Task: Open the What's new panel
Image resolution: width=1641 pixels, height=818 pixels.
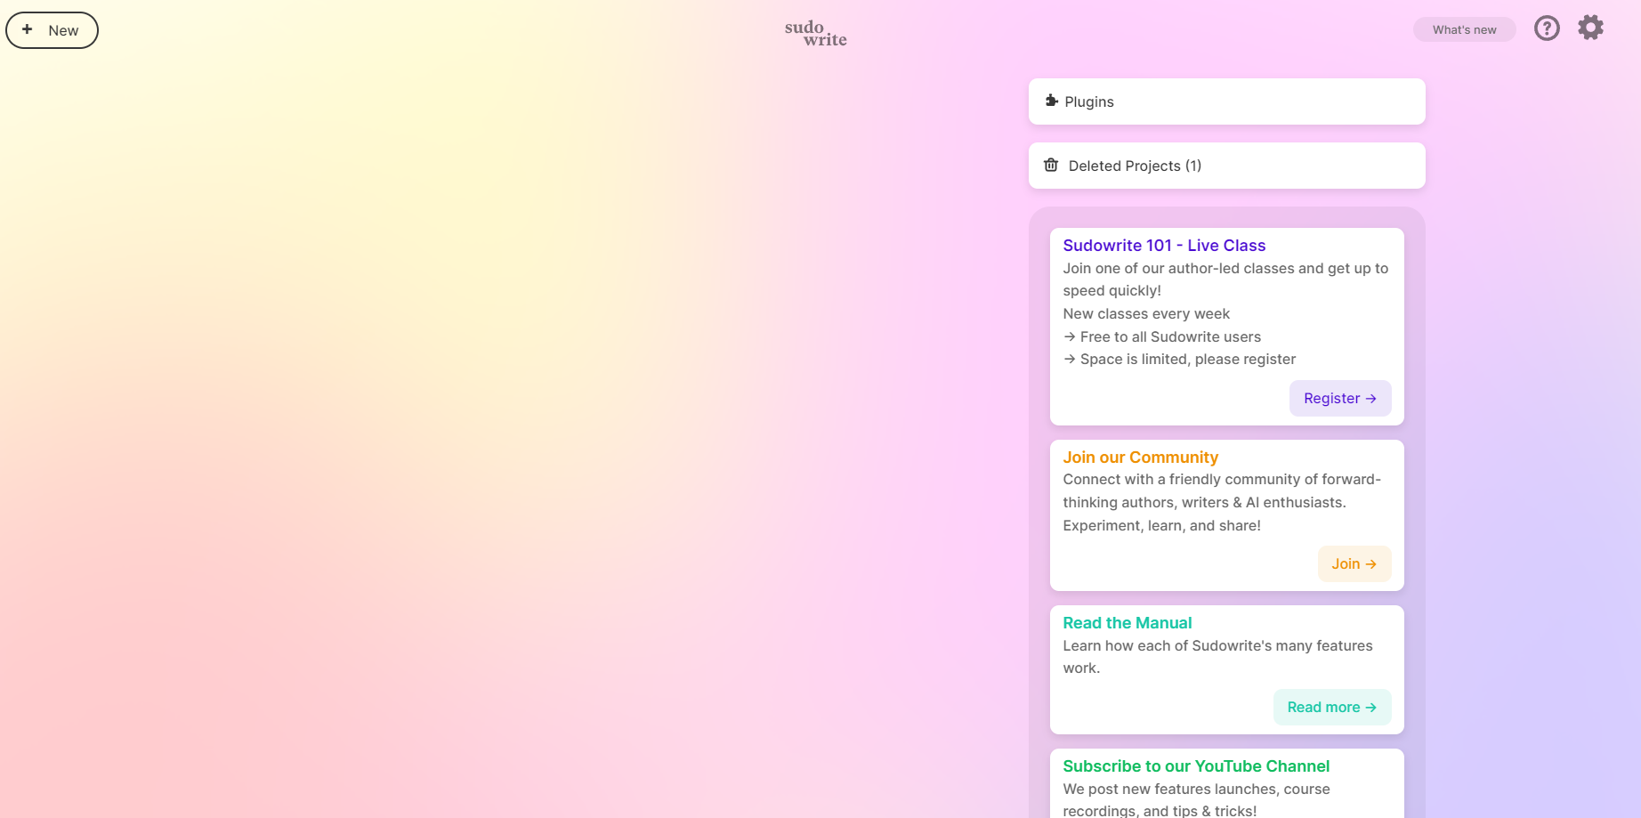Action: [1464, 29]
